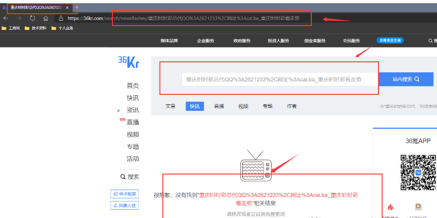The height and width of the screenshot is (218, 437).
Task: Click the 我要入驻 button
Action: click(x=125, y=206)
